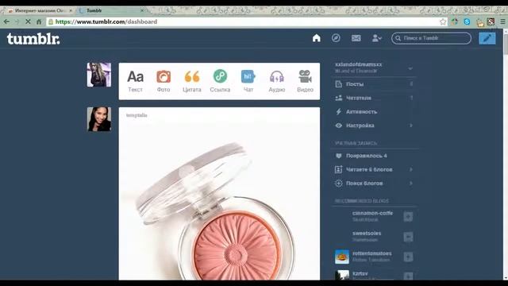Follow cinnamon-coffe with plus button
Image resolution: width=508 pixels, height=286 pixels.
tap(408, 217)
